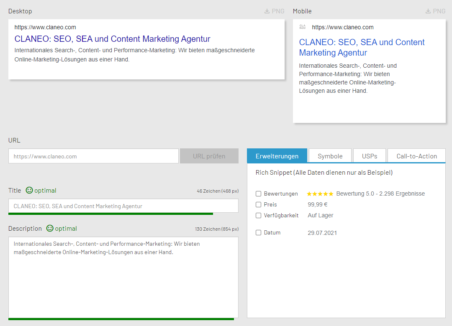Click the green Description length bar
This screenshot has height=326, width=452.
click(x=121, y=319)
